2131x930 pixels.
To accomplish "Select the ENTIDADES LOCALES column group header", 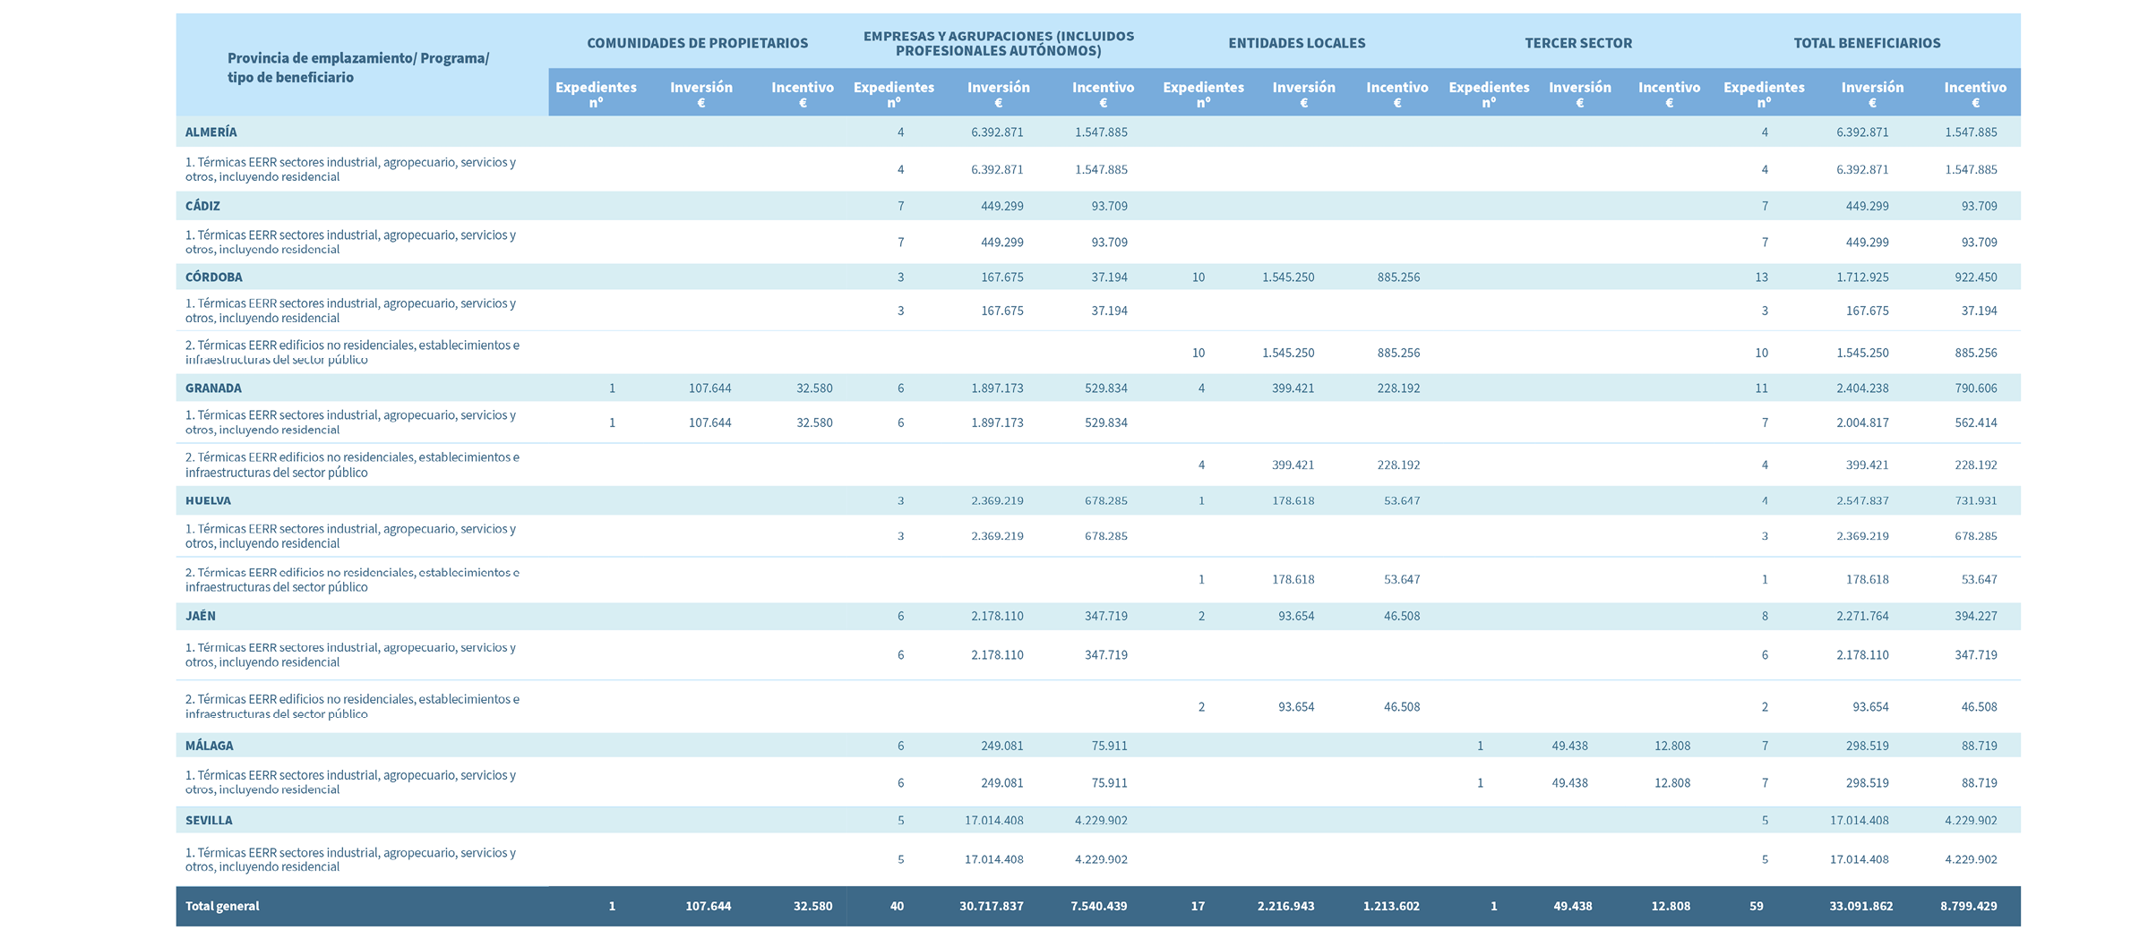I will (1296, 43).
